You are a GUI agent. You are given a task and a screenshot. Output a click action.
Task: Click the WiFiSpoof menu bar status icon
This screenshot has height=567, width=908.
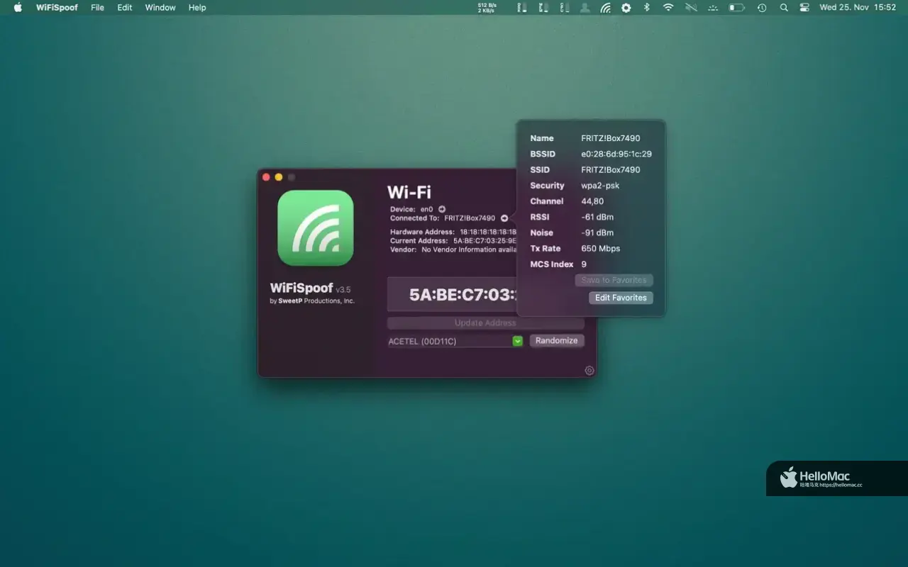[x=605, y=8]
